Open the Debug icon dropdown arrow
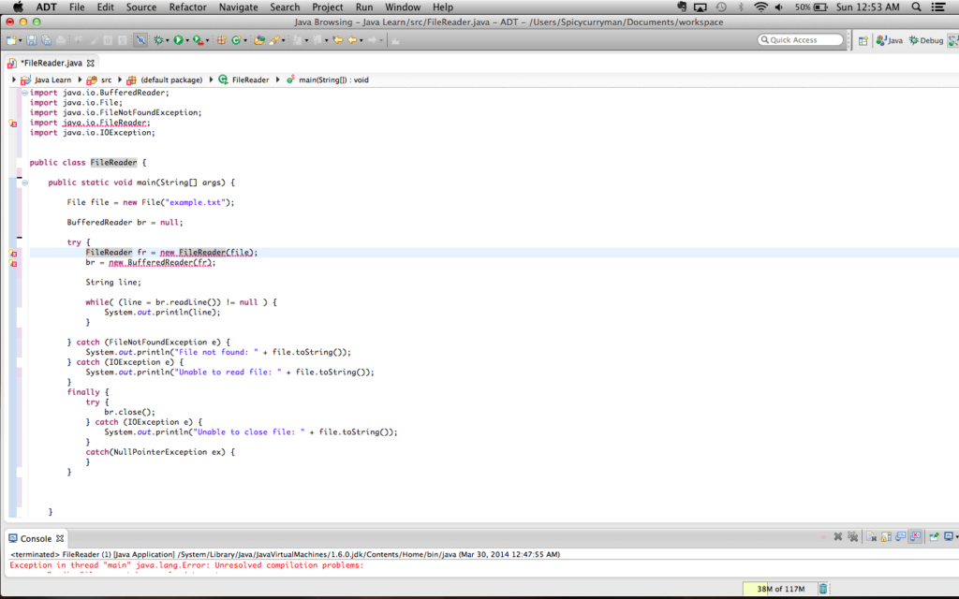Viewport: 959px width, 599px height. coord(167,40)
